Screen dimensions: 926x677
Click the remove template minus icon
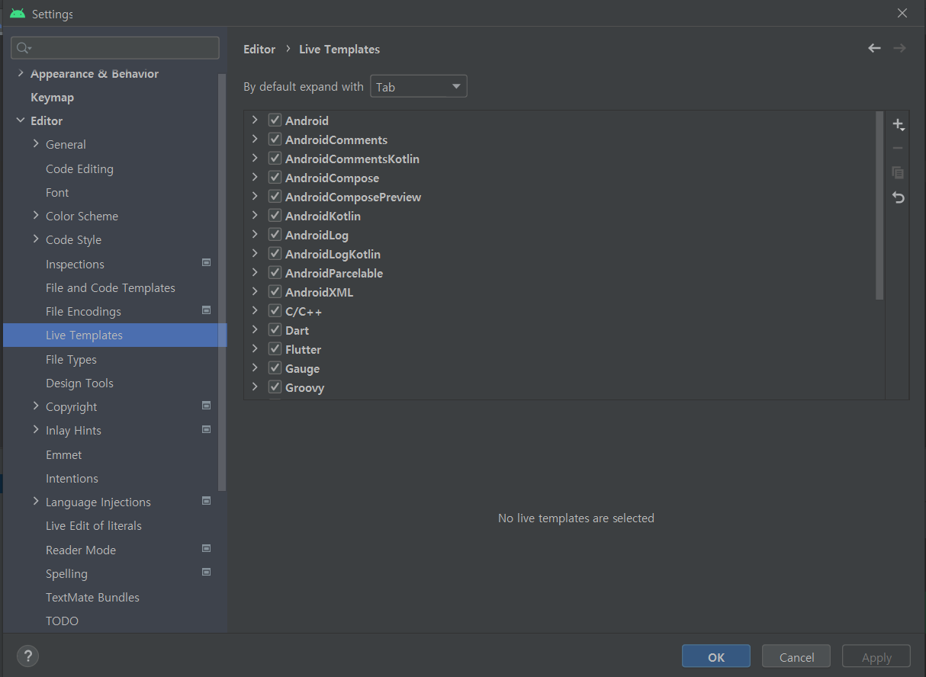tap(898, 149)
